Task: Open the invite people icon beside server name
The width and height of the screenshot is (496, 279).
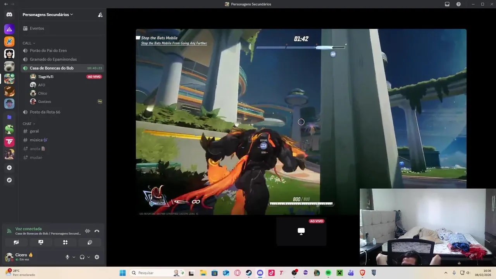Action: pyautogui.click(x=100, y=15)
